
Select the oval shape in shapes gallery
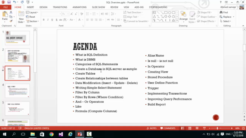click(x=170, y=13)
